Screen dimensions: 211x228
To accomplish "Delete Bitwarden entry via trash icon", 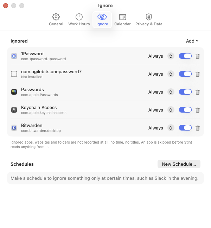I will [x=198, y=128].
